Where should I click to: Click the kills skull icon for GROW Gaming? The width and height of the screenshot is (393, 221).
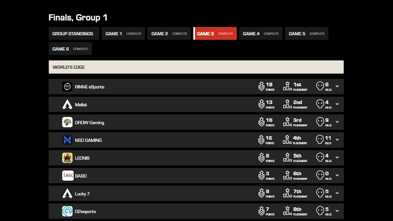pos(320,122)
